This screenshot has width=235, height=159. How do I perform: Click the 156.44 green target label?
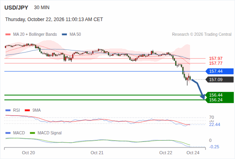click(216, 95)
